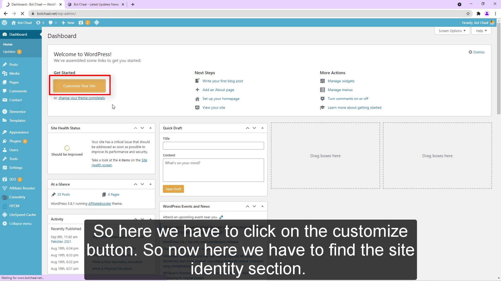The image size is (501, 281).
Task: Open Media in the sidebar
Action: (x=14, y=73)
